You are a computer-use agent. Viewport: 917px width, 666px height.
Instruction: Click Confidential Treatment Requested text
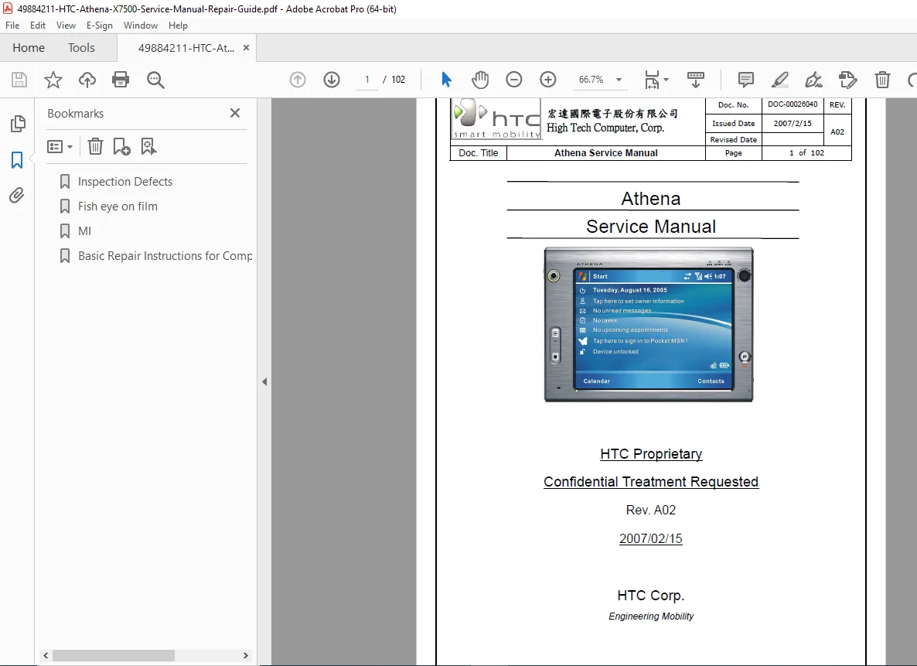point(651,482)
